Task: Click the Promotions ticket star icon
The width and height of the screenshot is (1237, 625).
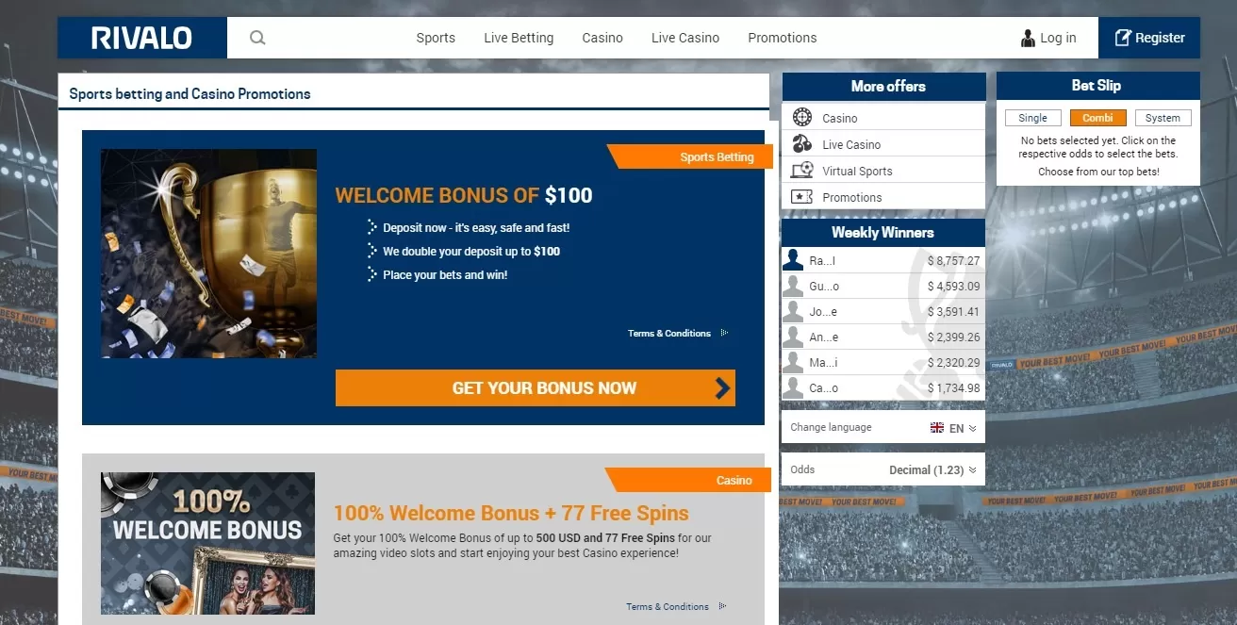Action: pyautogui.click(x=802, y=197)
